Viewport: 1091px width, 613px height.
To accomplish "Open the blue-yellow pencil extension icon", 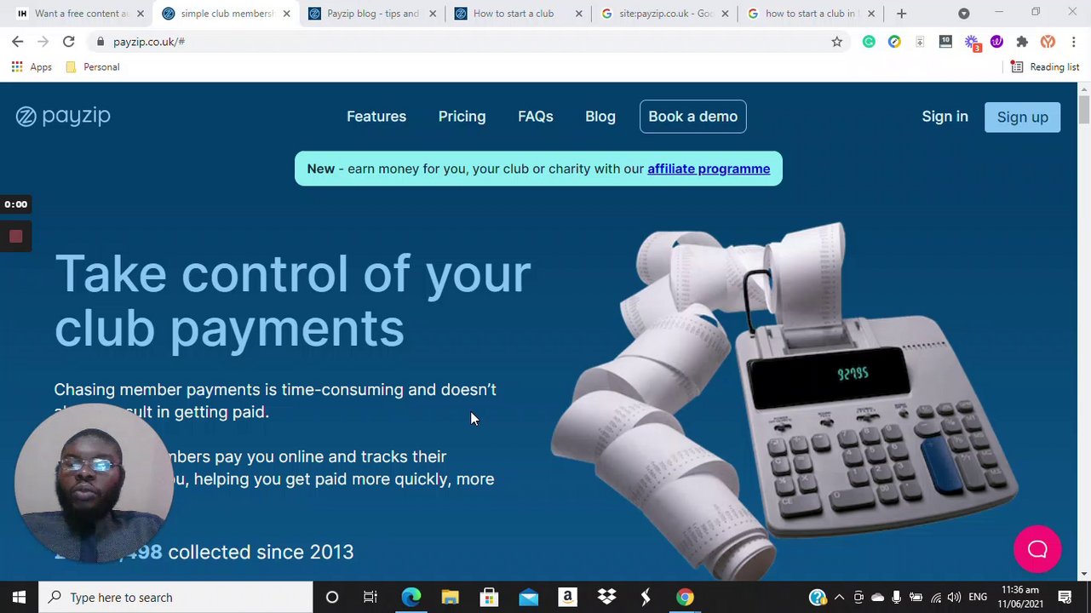I will (x=894, y=42).
